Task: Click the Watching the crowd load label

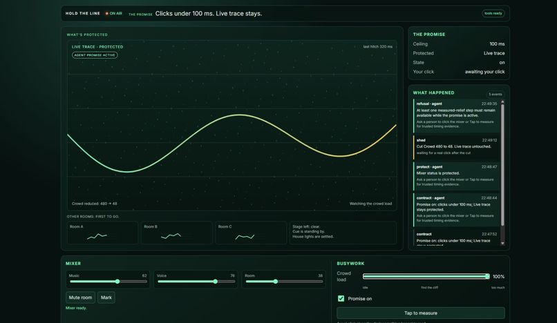Action: point(370,204)
